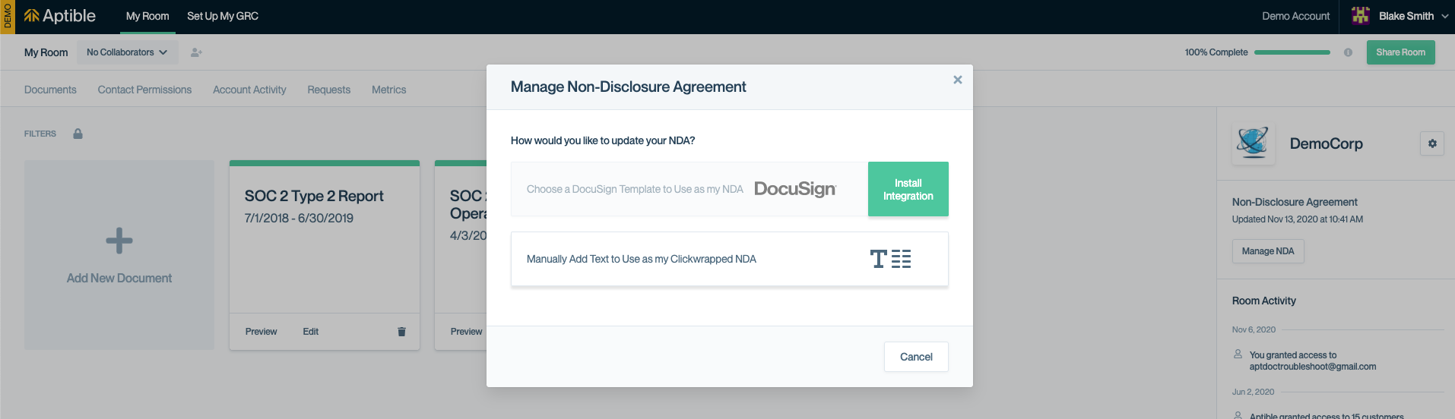Screen dimensions: 1455x419
Task: Click the filters lock icon
Action: [x=78, y=134]
